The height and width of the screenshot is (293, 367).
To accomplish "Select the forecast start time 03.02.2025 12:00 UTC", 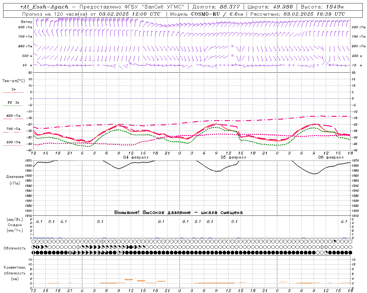I will pos(130,14).
